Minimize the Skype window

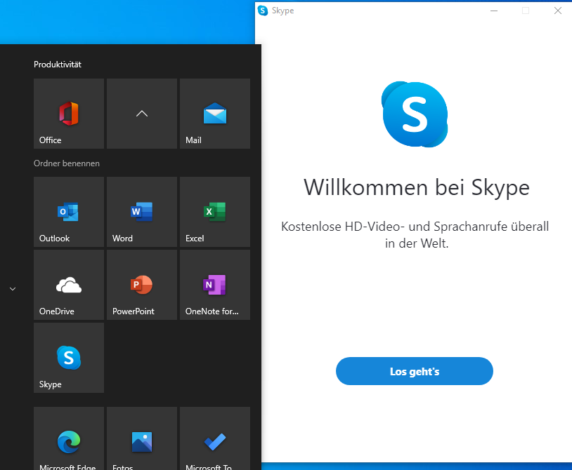pyautogui.click(x=494, y=11)
